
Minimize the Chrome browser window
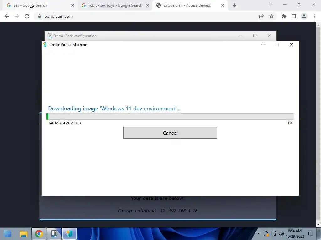pos(285,4)
